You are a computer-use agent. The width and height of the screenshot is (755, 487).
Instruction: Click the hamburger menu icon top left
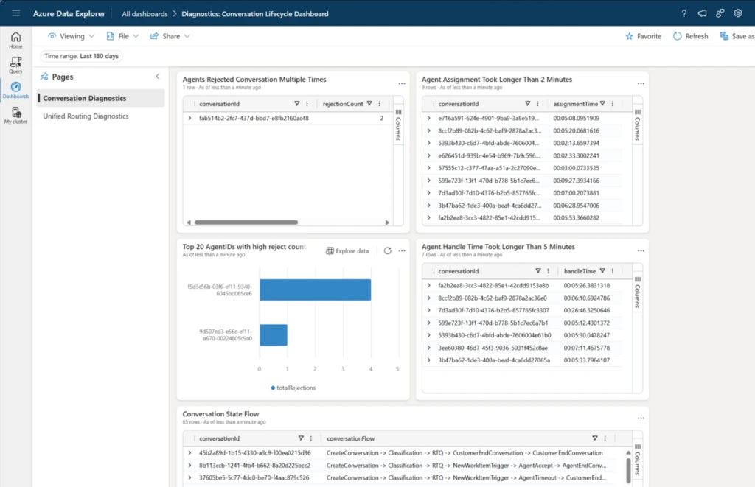(x=15, y=13)
